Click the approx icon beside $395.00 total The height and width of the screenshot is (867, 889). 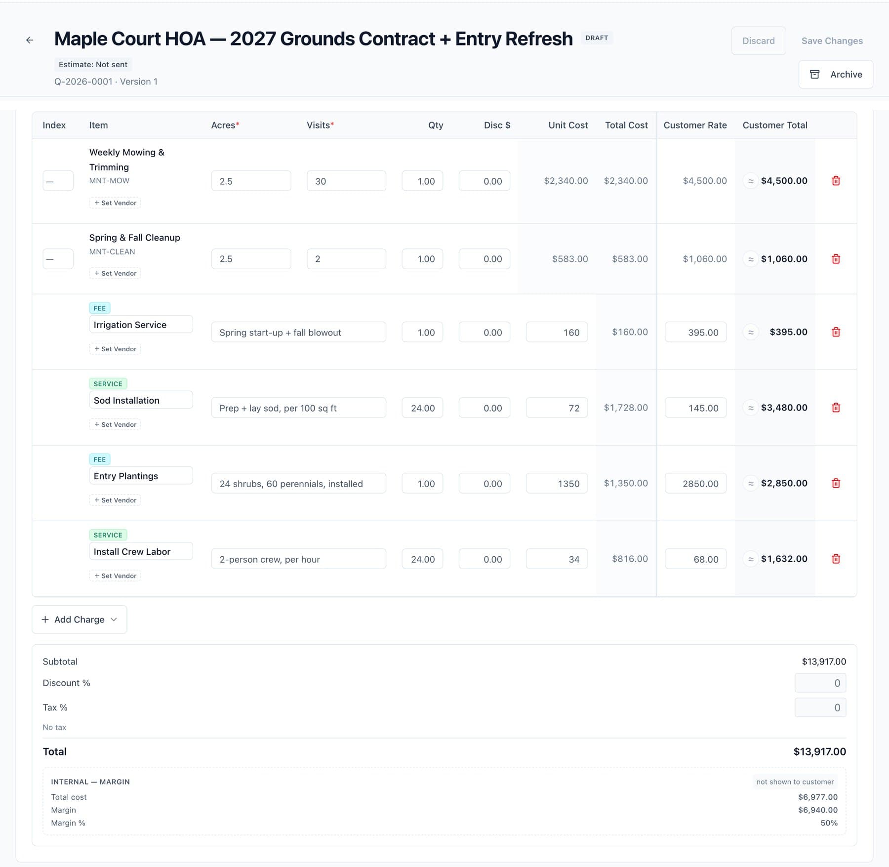[751, 332]
